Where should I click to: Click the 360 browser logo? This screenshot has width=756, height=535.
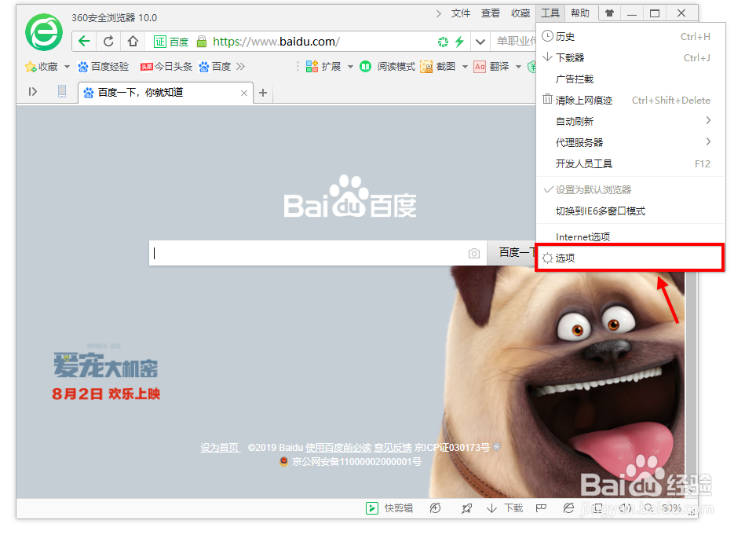(x=44, y=32)
